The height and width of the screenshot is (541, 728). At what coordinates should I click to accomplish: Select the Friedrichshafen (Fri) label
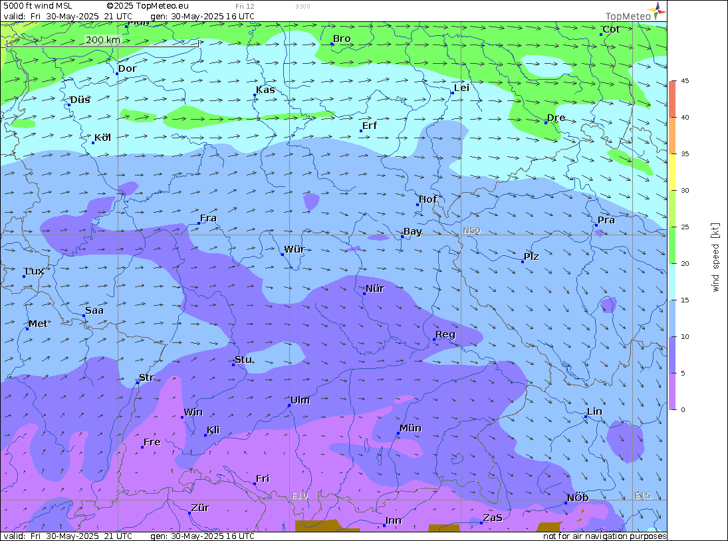tap(263, 479)
